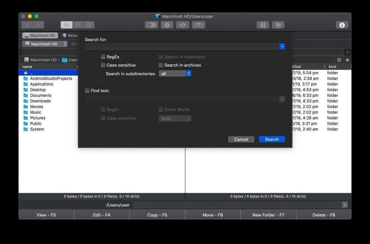
Task: Enable the top RegEx checkbox
Action: click(x=103, y=57)
